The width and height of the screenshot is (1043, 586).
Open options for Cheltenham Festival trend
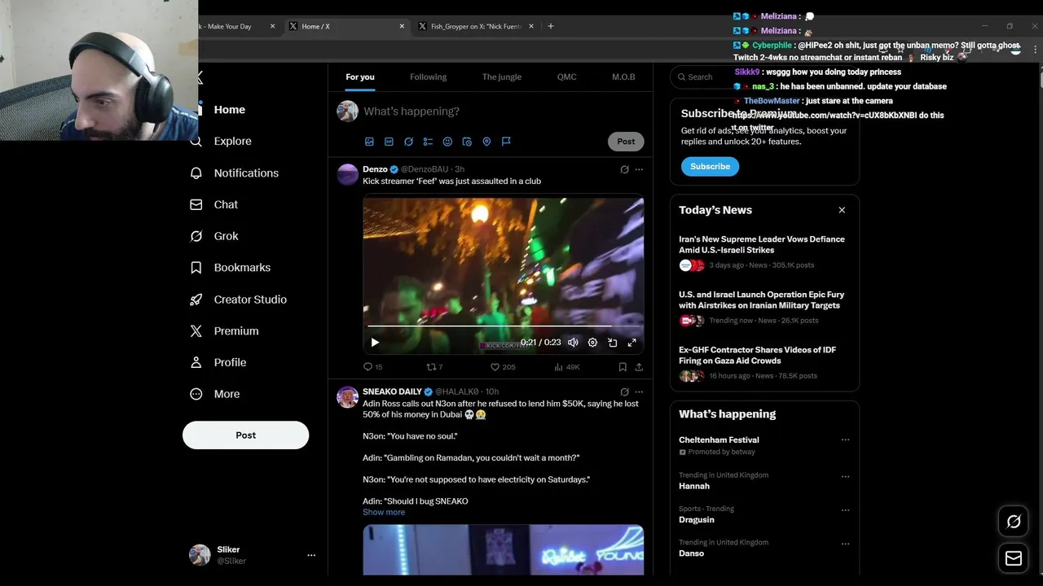coord(845,439)
